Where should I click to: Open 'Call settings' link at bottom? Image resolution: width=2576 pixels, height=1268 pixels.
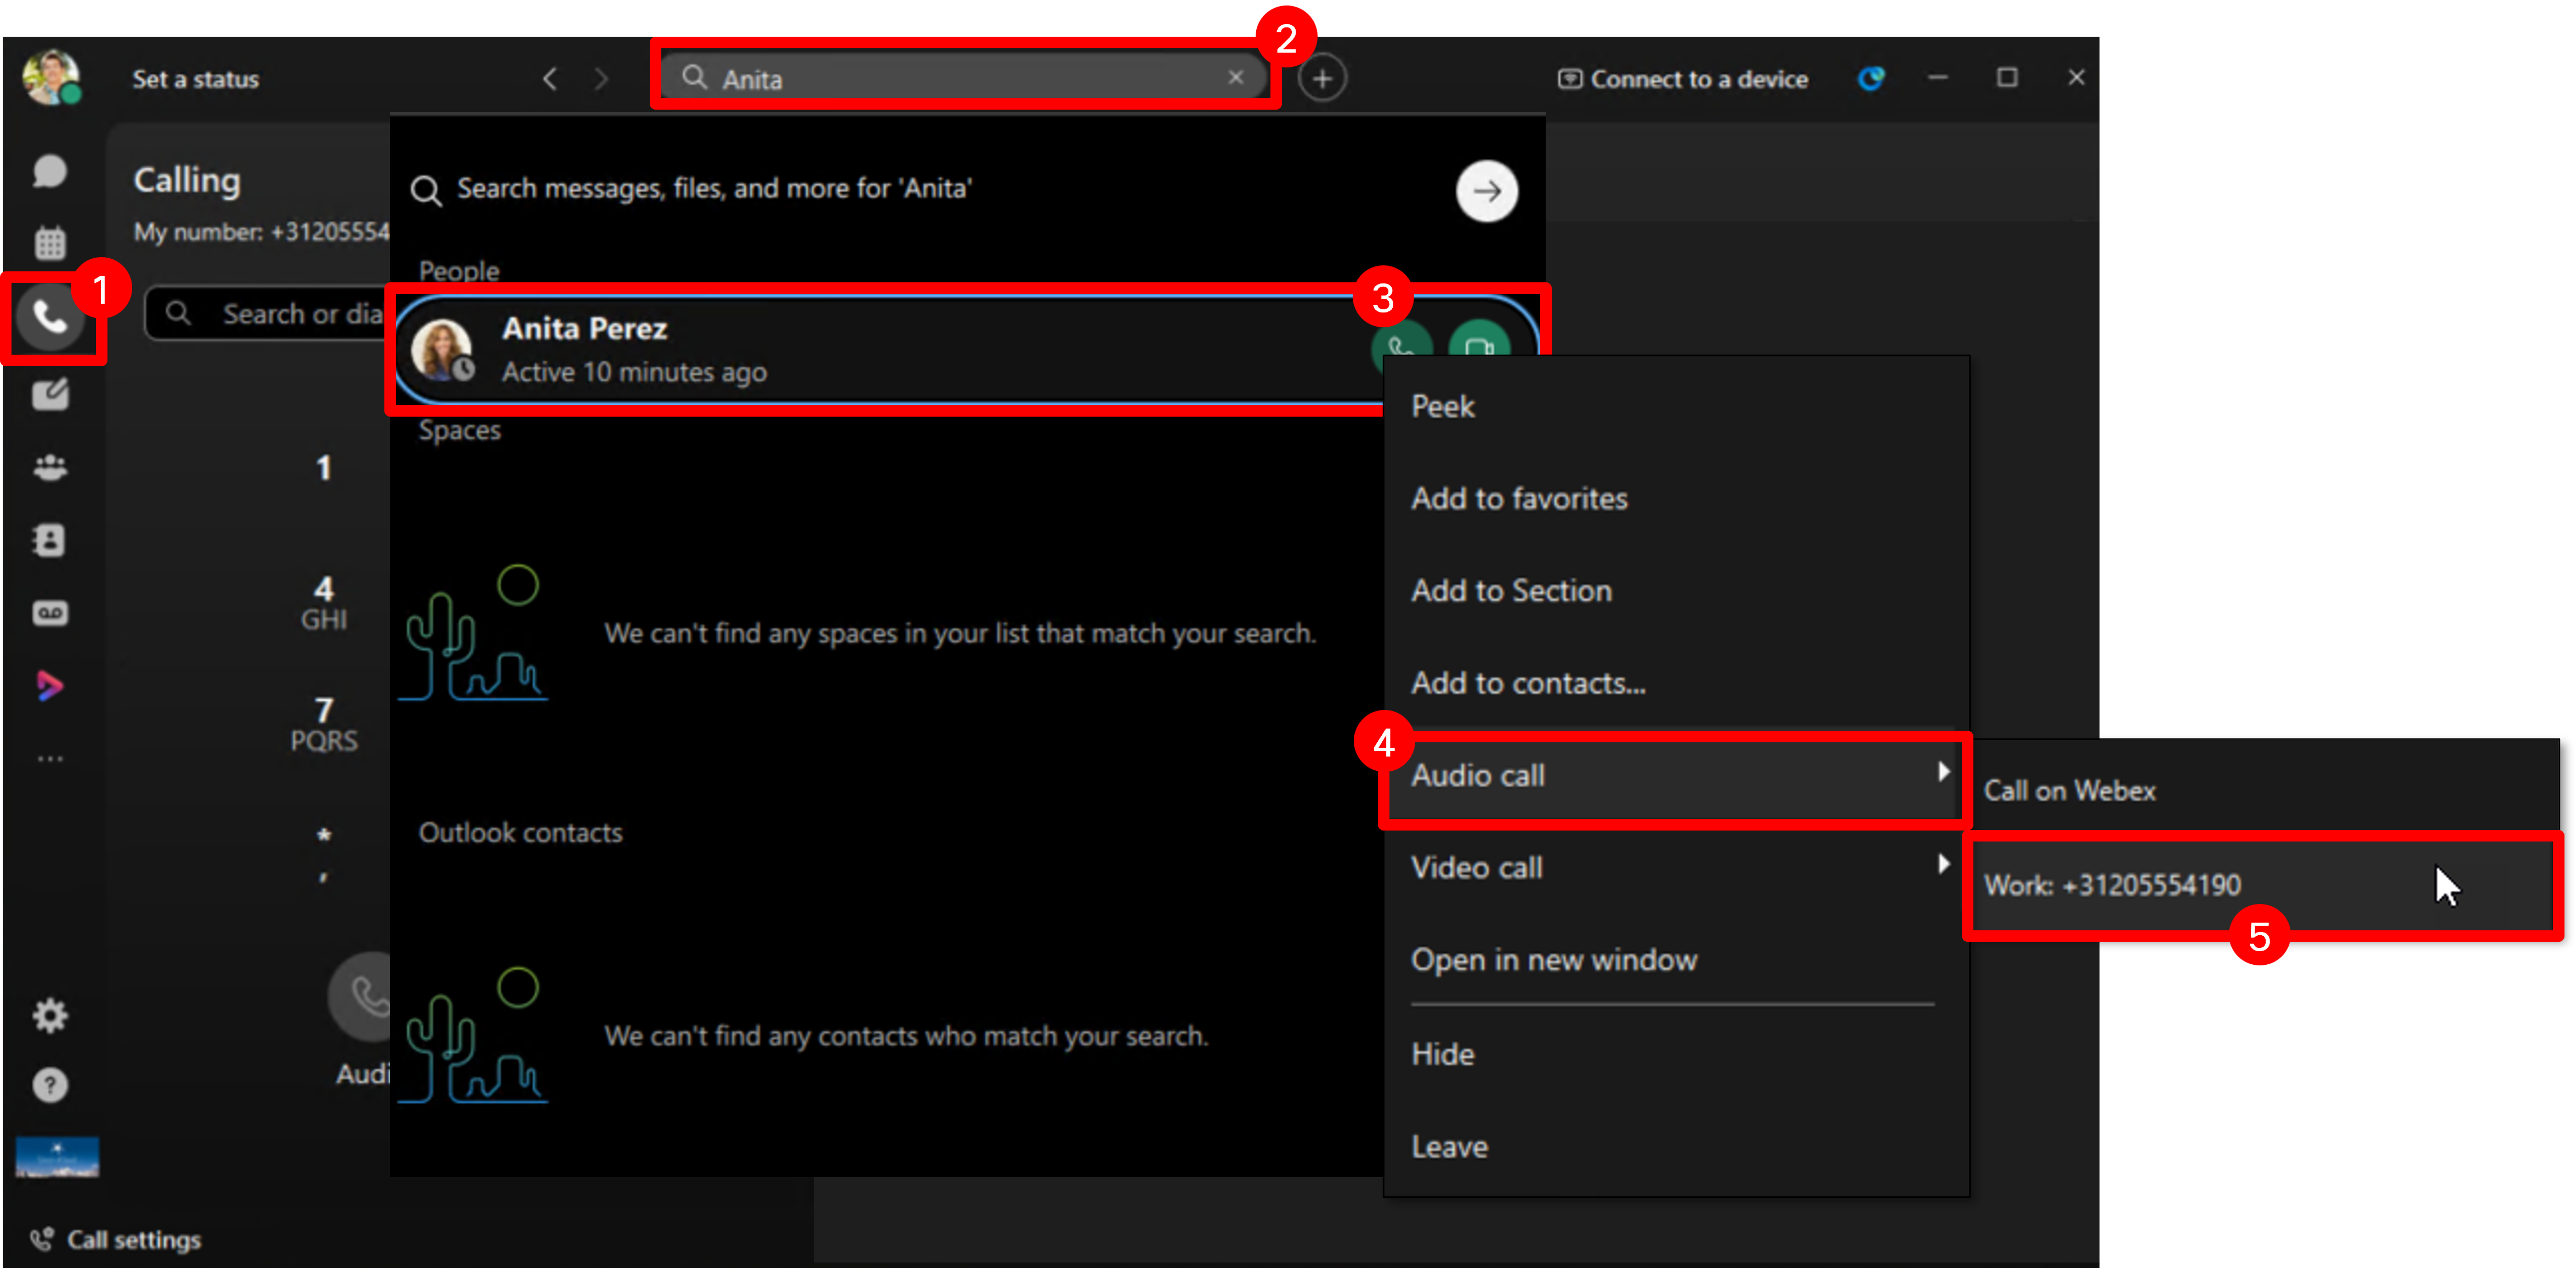click(133, 1240)
